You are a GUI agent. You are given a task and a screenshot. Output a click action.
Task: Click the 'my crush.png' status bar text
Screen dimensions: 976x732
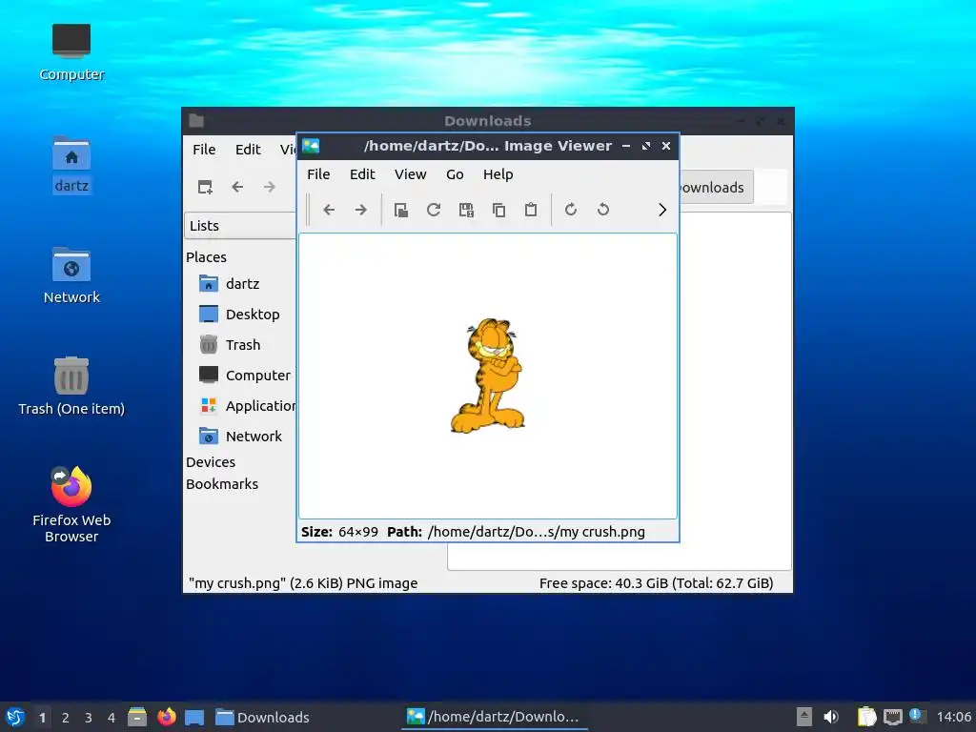(x=303, y=583)
